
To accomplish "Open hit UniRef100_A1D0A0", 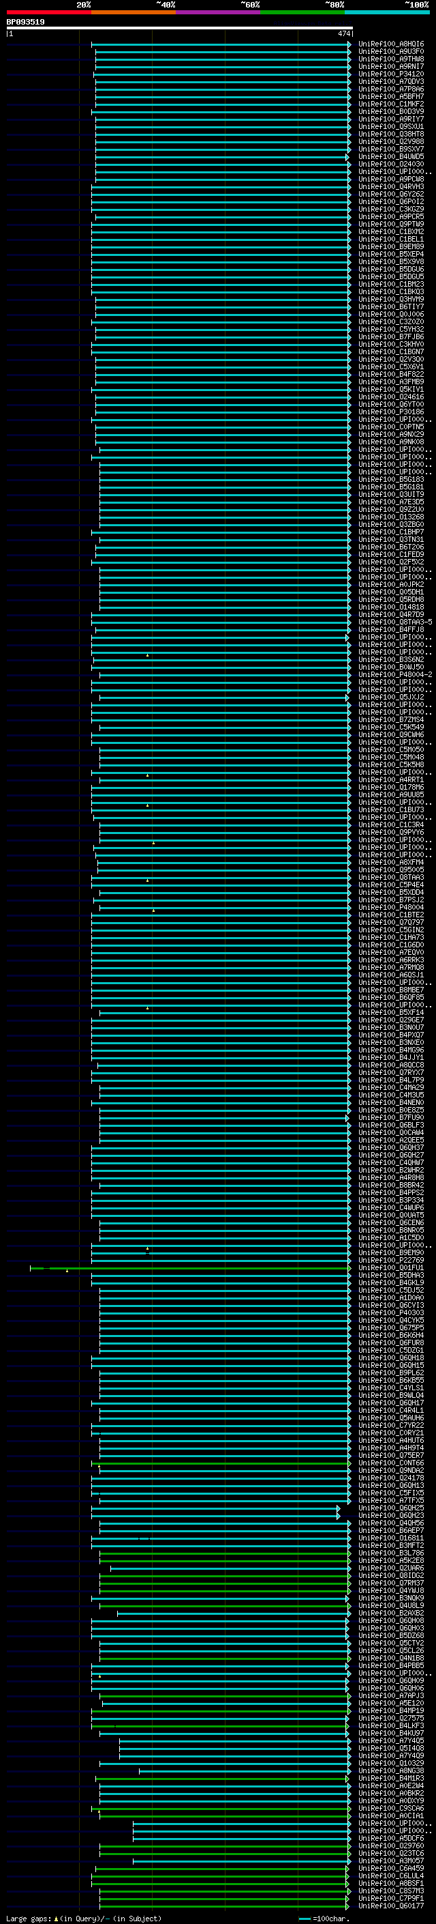I will [x=391, y=1298].
